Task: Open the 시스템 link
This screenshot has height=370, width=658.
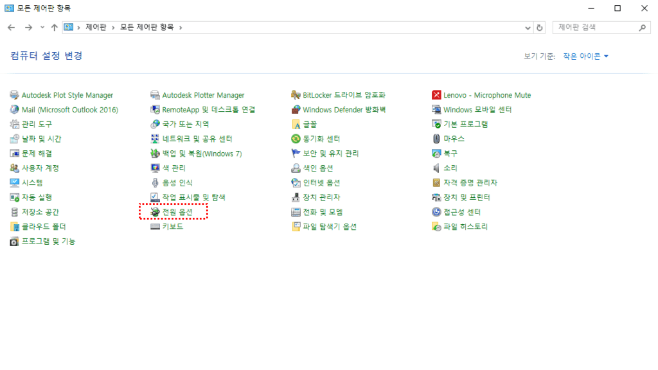Action: [32, 183]
